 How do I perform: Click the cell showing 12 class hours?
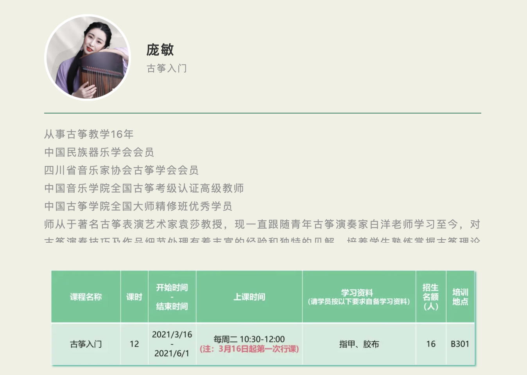pos(134,344)
